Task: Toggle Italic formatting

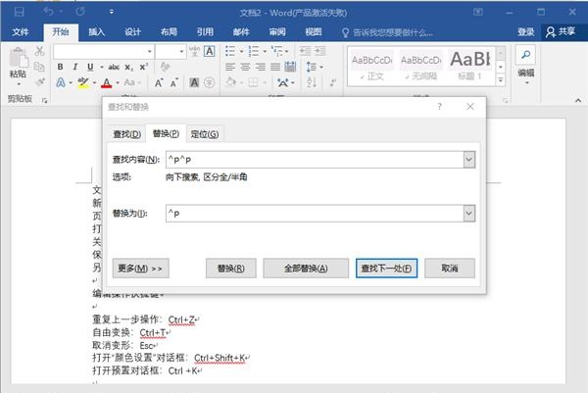Action: tap(74, 67)
